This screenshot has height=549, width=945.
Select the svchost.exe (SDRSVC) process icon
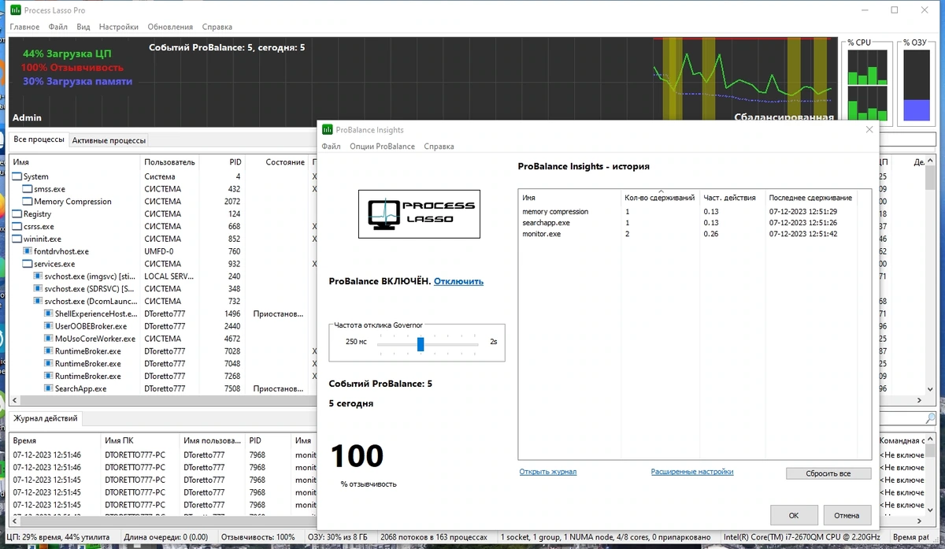coord(38,288)
